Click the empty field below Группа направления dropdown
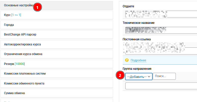 click(161, 86)
